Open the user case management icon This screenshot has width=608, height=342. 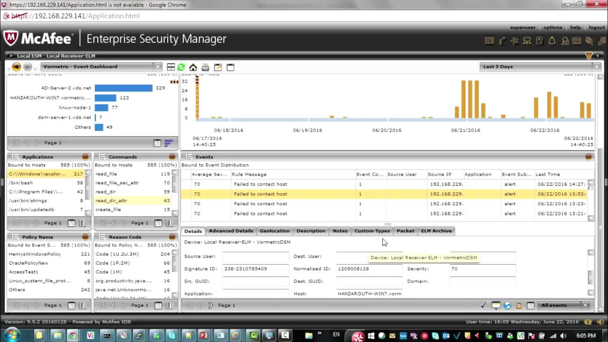tap(565, 41)
